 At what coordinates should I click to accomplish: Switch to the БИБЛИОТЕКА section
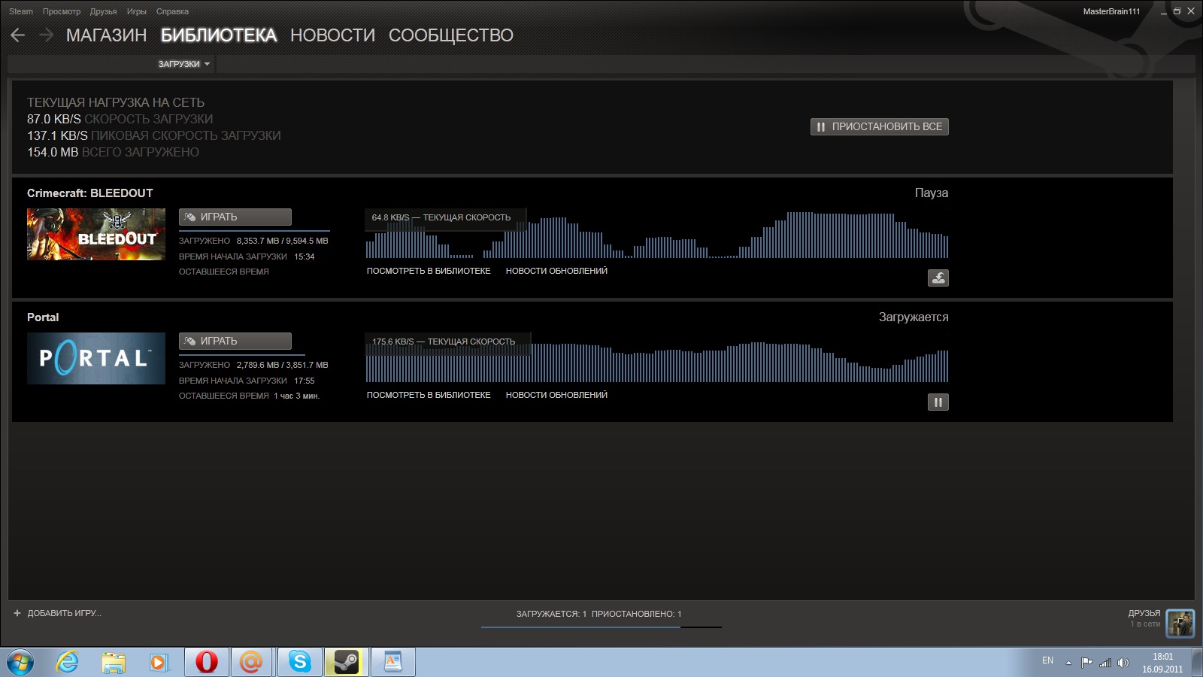[219, 35]
